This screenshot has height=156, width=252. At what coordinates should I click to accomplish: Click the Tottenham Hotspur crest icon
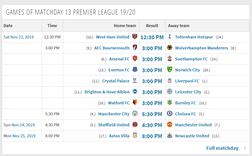tap(169, 37)
